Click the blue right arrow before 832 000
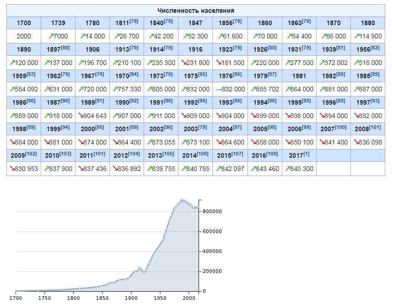The image size is (393, 304). pos(219,90)
